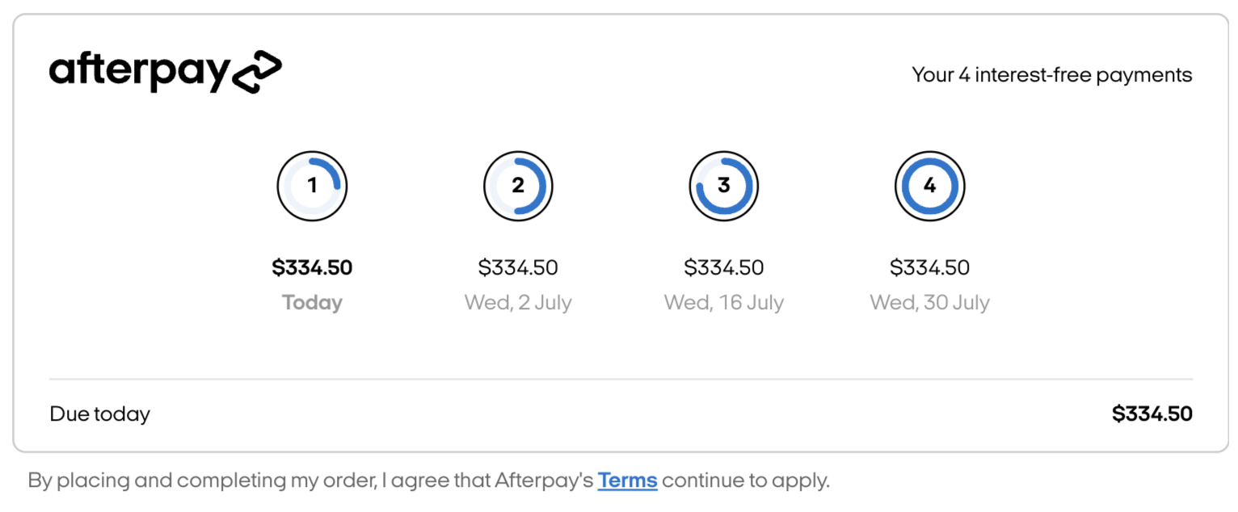Click the bold $334.50 first installment amount
The width and height of the screenshot is (1238, 512).
click(312, 266)
